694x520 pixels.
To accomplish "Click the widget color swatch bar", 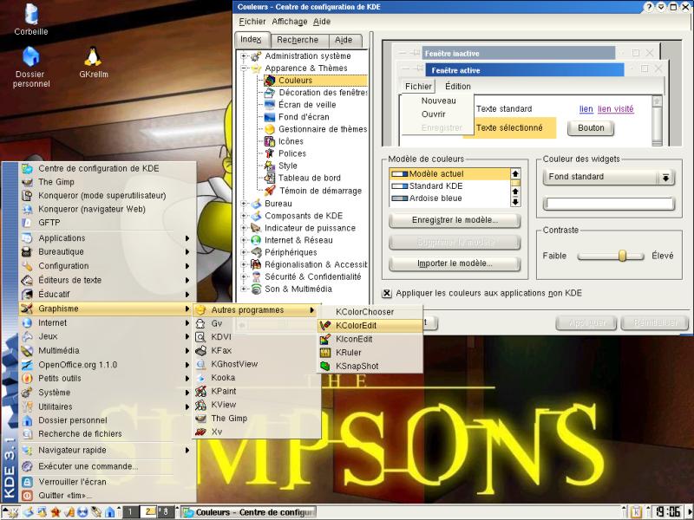I will point(608,204).
